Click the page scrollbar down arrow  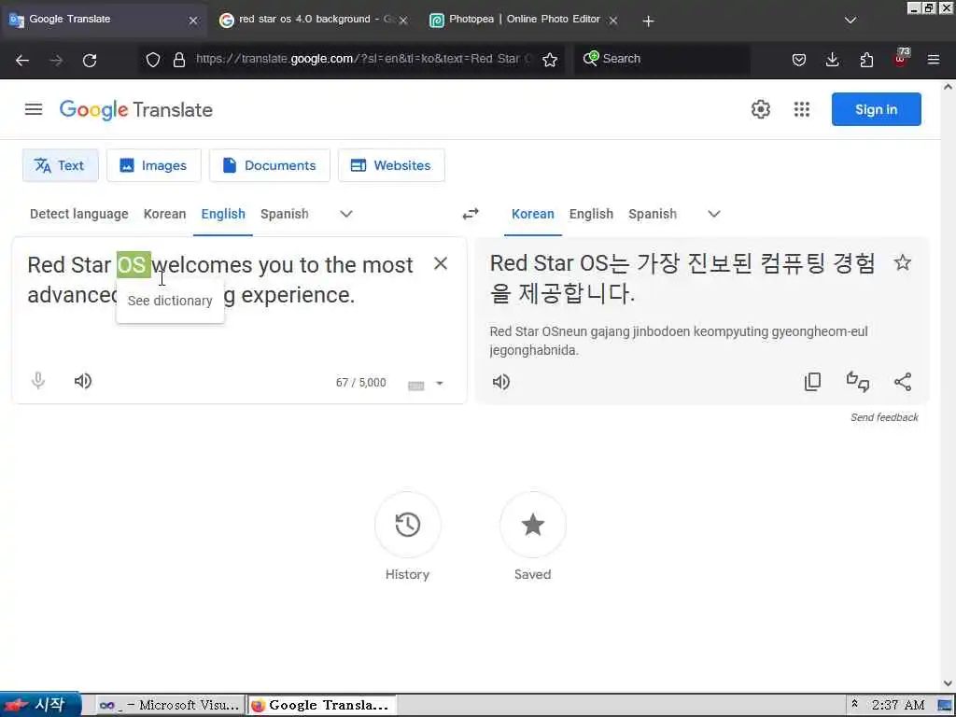(x=948, y=683)
